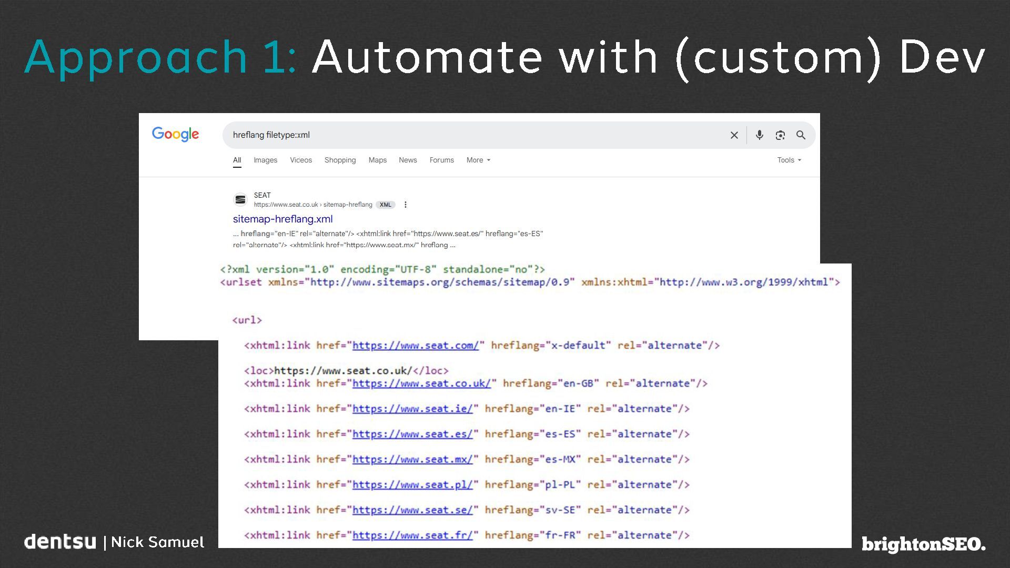Clear the search box with X icon

(734, 135)
